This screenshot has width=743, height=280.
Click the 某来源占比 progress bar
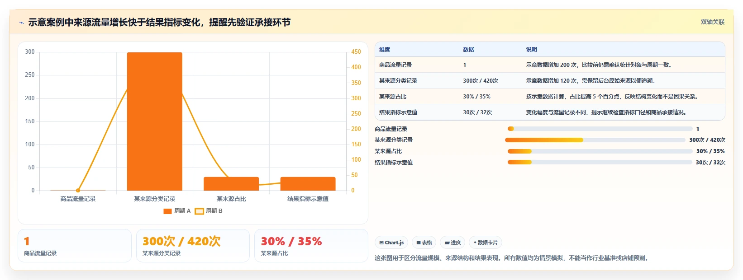click(x=600, y=151)
